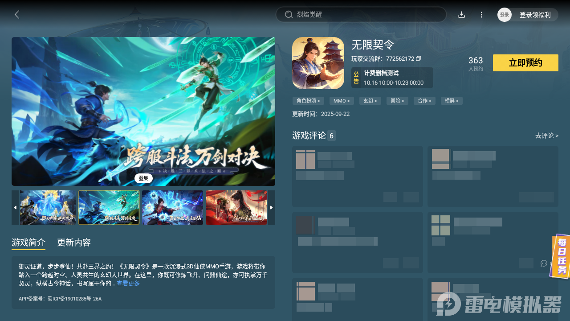Click the 玩家交流群 group number text
570x321 pixels.
point(383,59)
